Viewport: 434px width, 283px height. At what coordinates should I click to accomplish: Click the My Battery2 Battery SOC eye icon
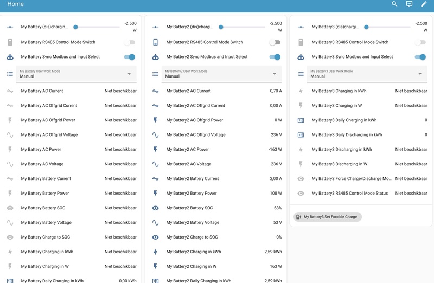[155, 208]
